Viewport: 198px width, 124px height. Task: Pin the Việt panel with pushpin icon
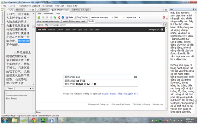pos(193,9)
